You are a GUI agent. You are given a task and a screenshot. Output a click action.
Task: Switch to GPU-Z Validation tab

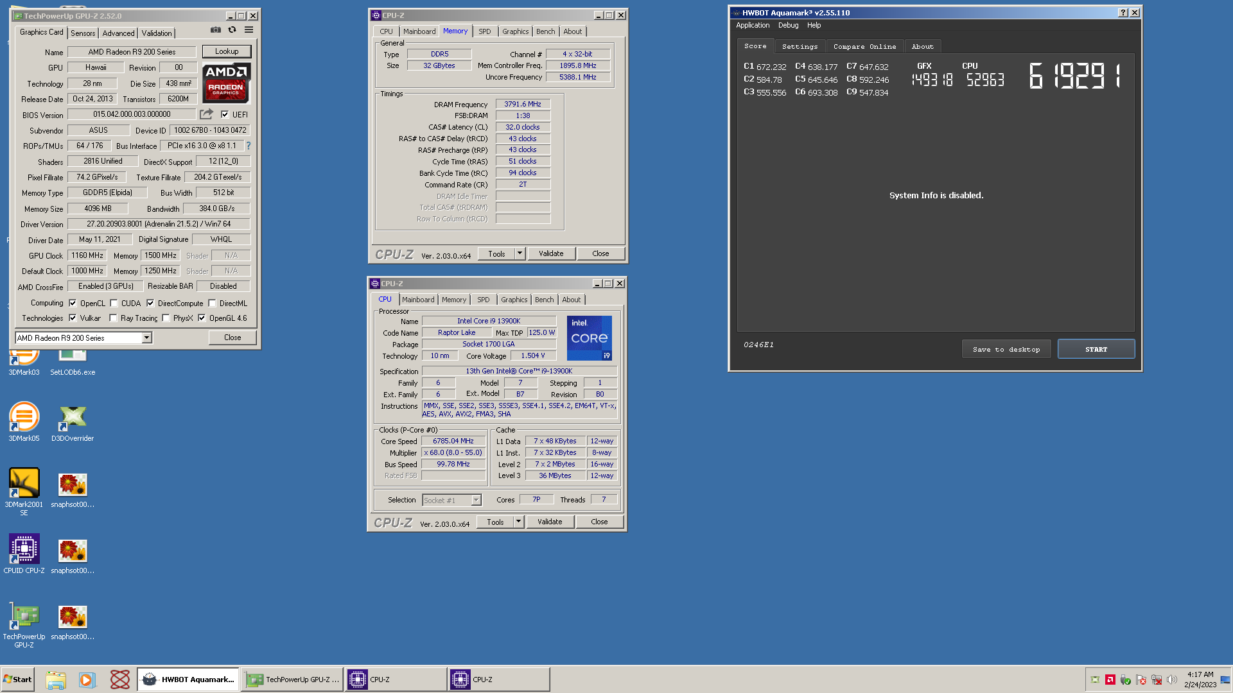(x=157, y=33)
